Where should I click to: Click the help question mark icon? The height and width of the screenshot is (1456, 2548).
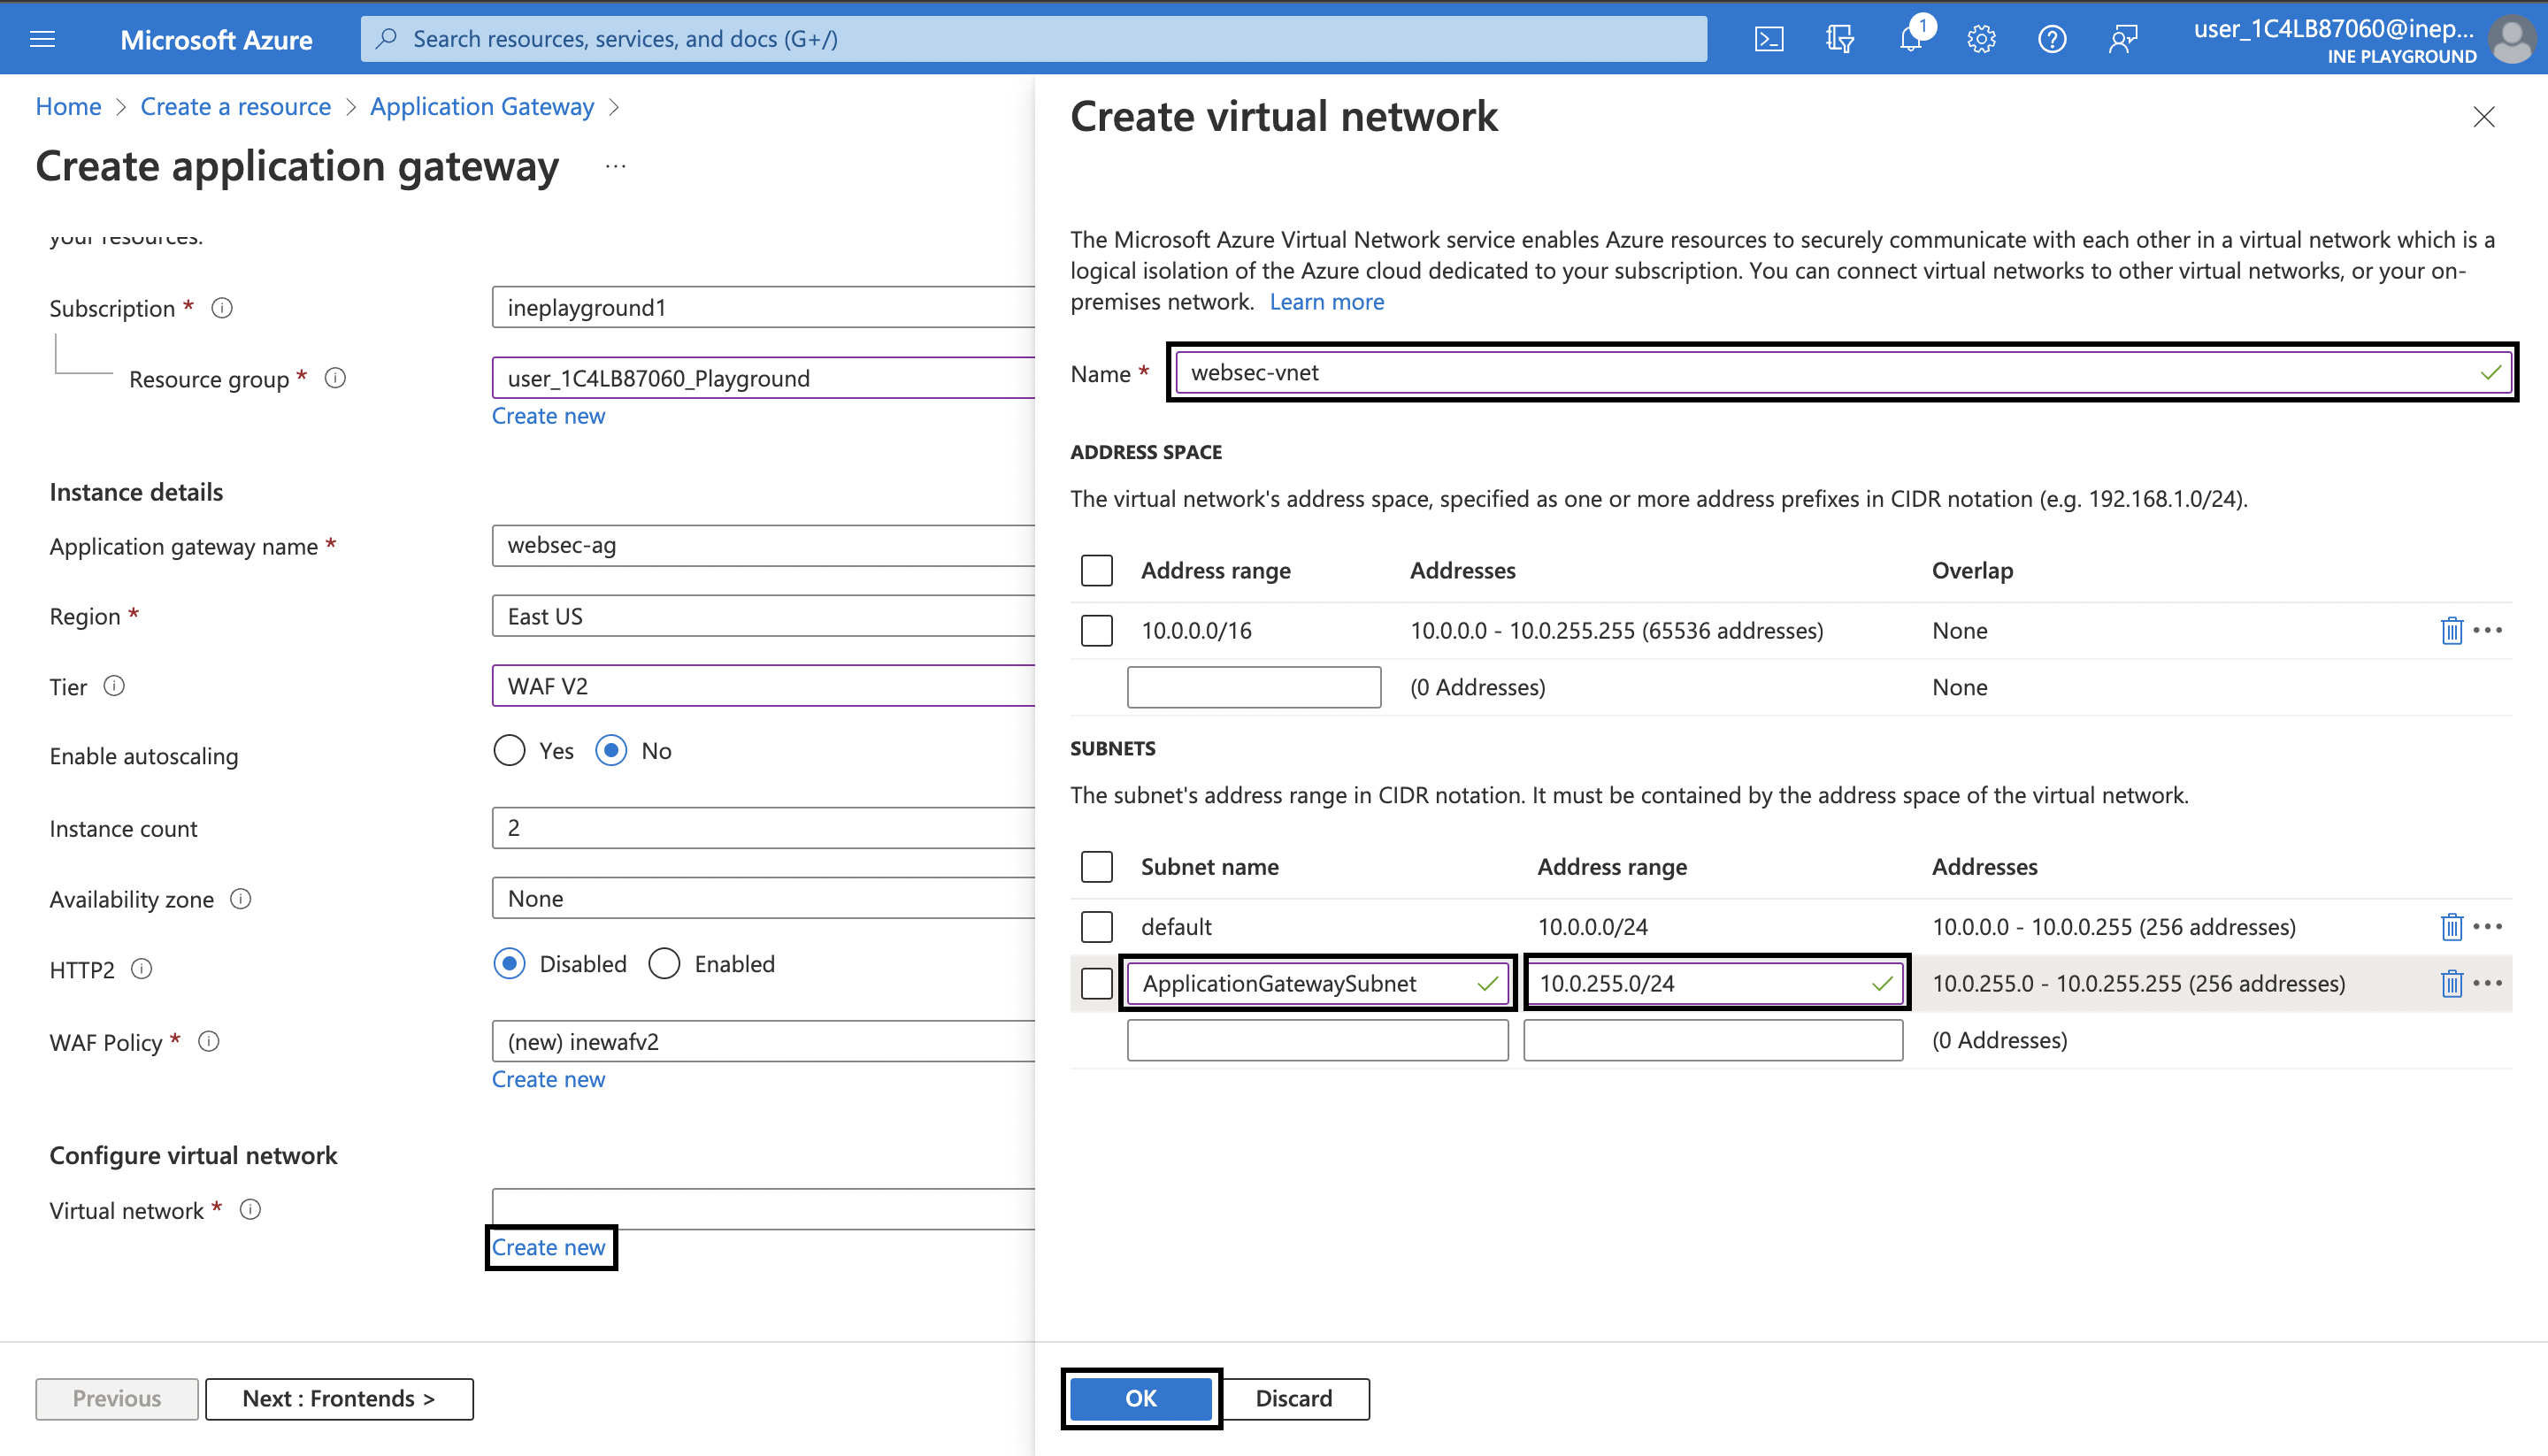coord(2052,39)
